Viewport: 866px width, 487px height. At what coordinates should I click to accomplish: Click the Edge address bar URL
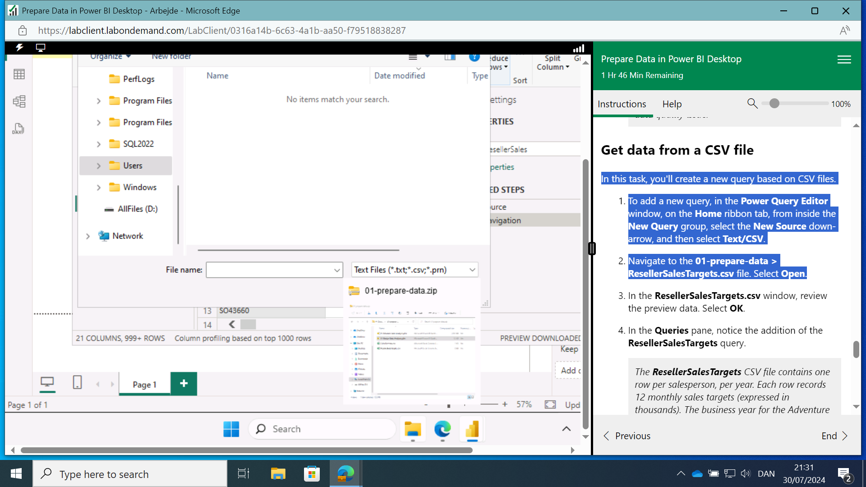pos(221,31)
